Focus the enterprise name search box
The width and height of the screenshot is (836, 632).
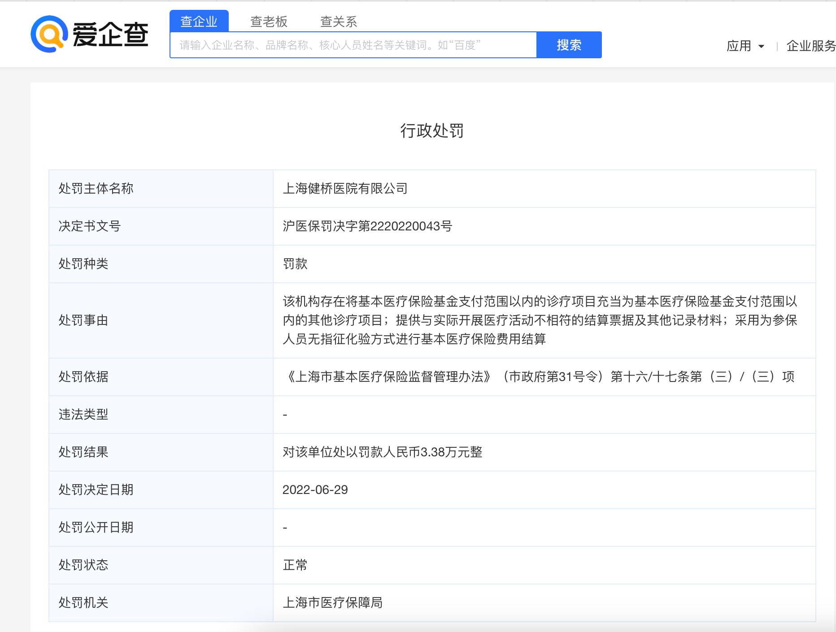coord(353,45)
